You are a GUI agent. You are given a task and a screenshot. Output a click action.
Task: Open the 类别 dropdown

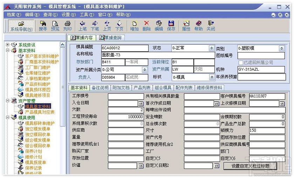(x=282, y=49)
